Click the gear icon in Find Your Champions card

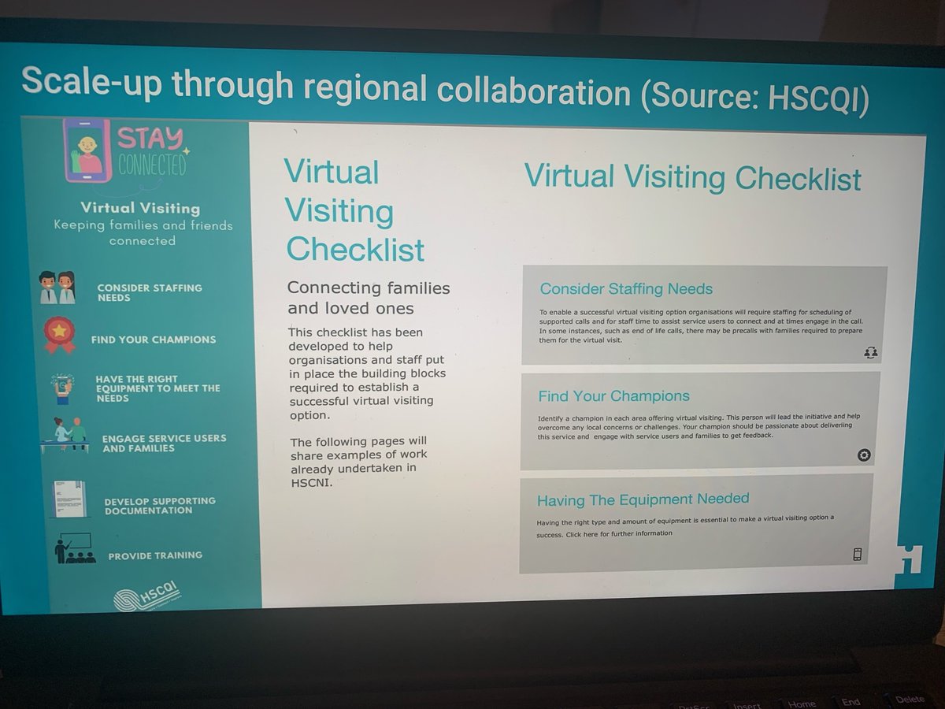click(865, 455)
